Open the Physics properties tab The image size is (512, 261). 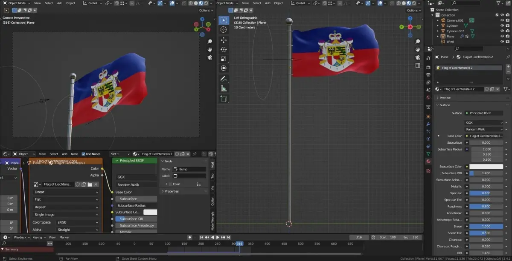428,139
